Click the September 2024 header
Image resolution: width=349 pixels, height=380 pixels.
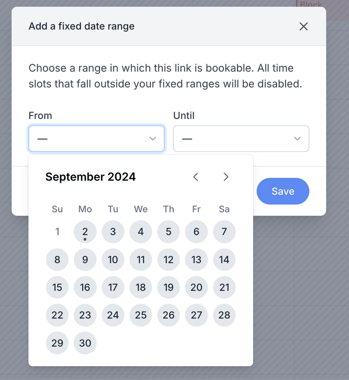[x=91, y=177]
